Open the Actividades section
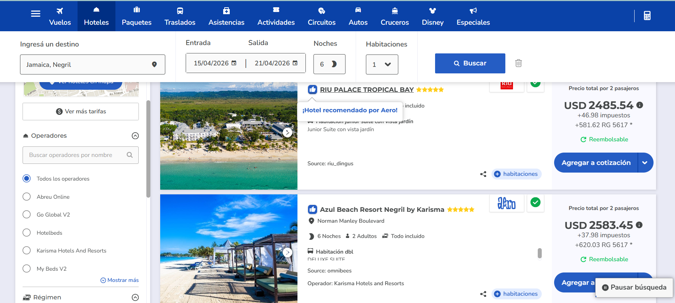 coord(276,16)
